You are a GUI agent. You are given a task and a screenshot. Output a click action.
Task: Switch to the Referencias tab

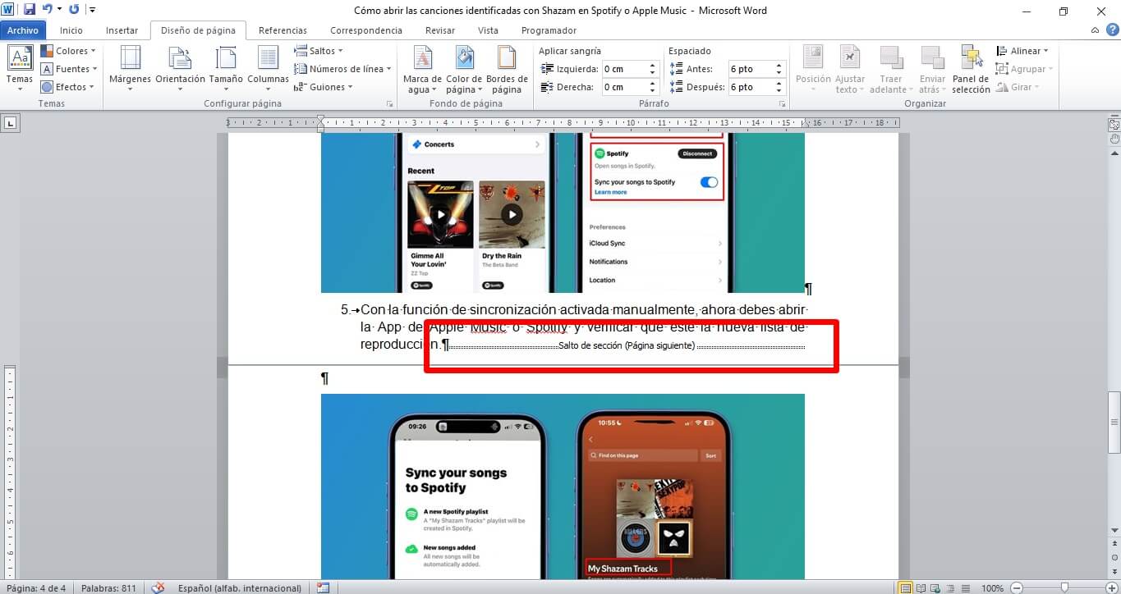(283, 30)
